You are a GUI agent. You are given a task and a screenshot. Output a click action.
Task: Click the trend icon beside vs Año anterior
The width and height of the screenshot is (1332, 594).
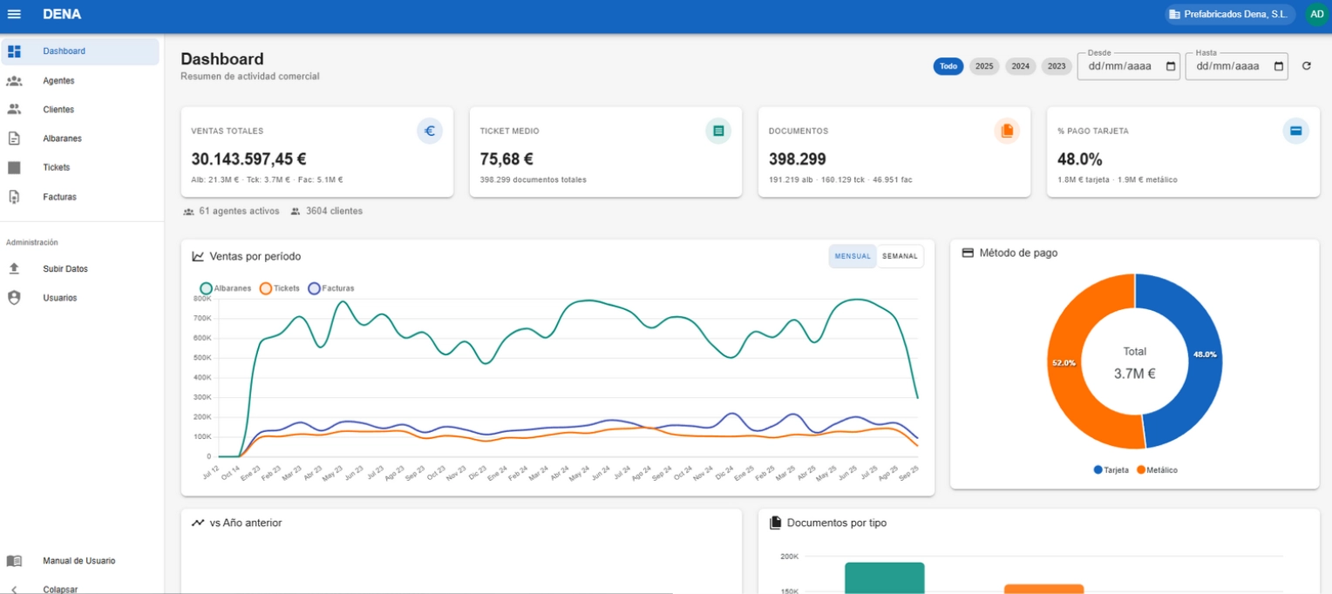tap(198, 523)
